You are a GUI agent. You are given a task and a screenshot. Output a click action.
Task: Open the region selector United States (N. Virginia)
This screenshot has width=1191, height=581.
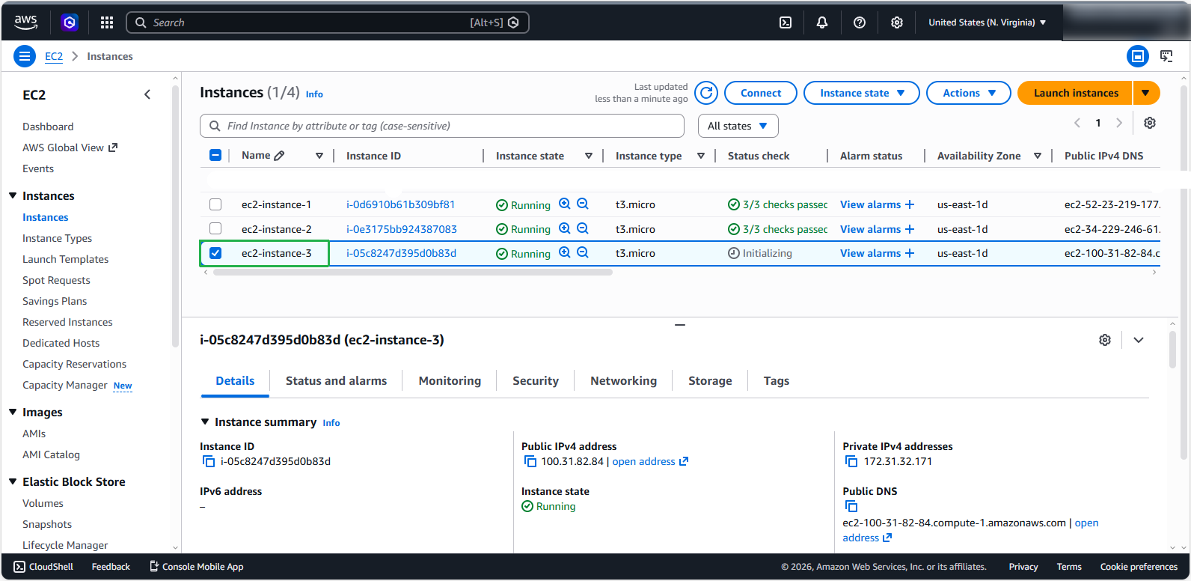(x=987, y=22)
